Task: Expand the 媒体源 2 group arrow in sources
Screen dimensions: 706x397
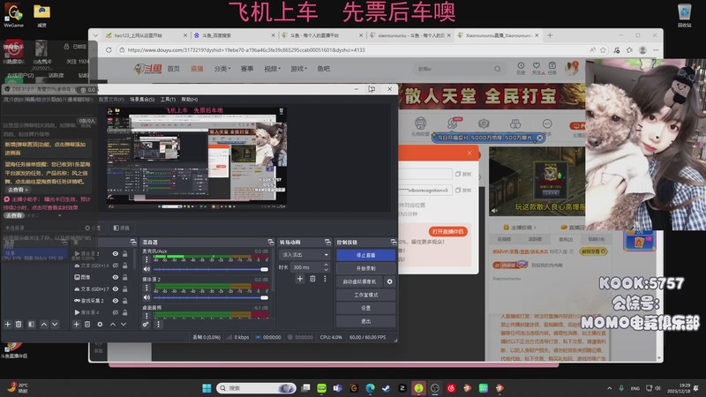Action: (x=77, y=254)
